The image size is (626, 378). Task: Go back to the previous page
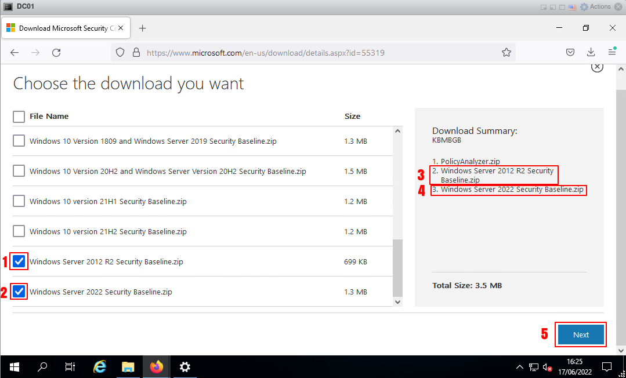click(15, 52)
